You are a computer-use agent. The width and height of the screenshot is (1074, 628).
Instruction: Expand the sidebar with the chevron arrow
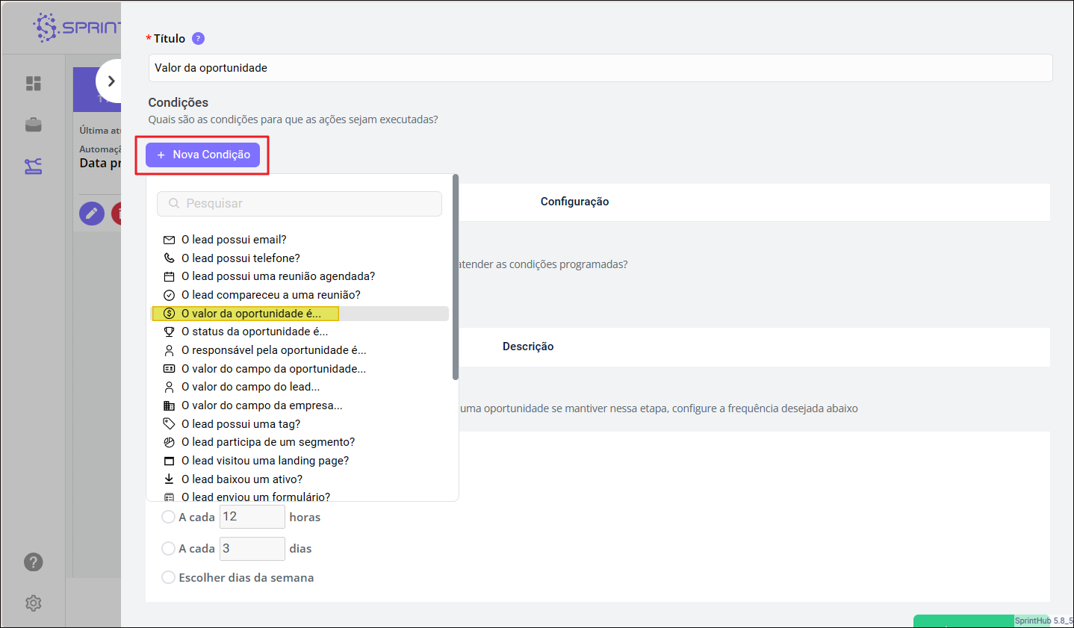[111, 81]
